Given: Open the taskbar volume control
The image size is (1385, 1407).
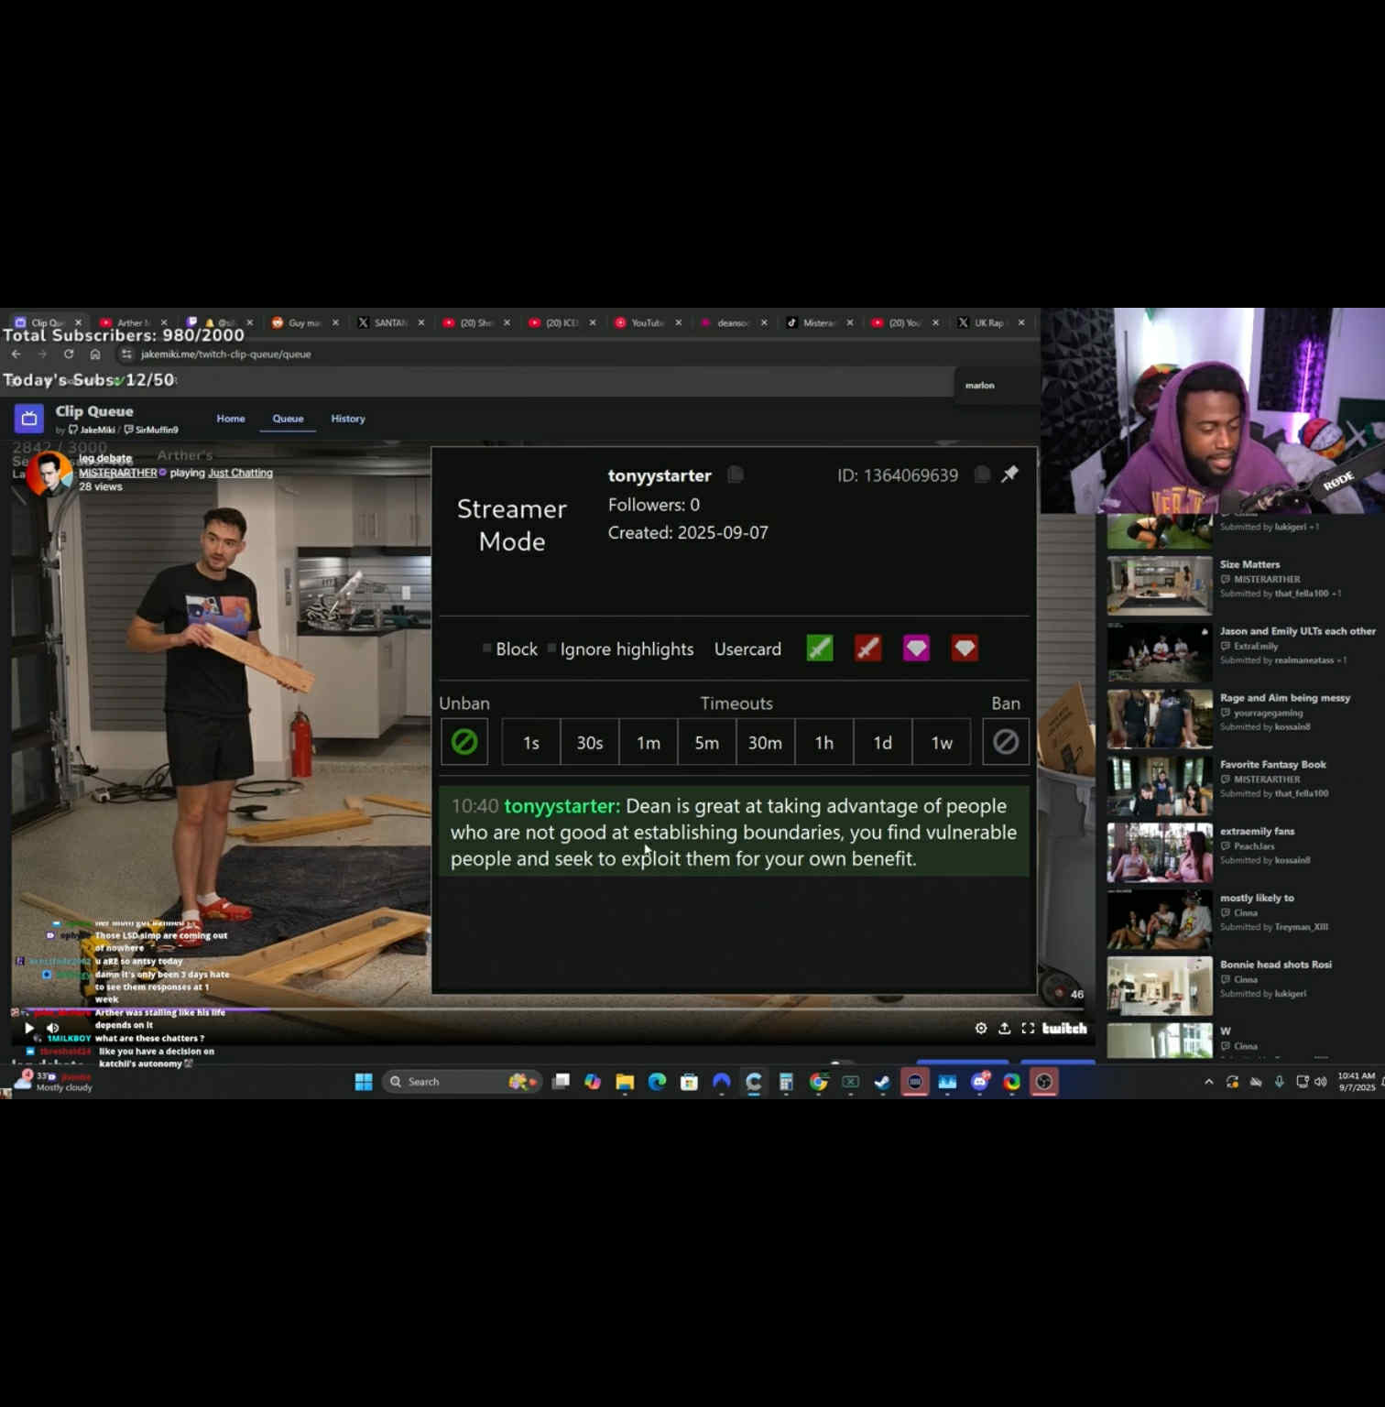Looking at the screenshot, I should click(x=1320, y=1082).
